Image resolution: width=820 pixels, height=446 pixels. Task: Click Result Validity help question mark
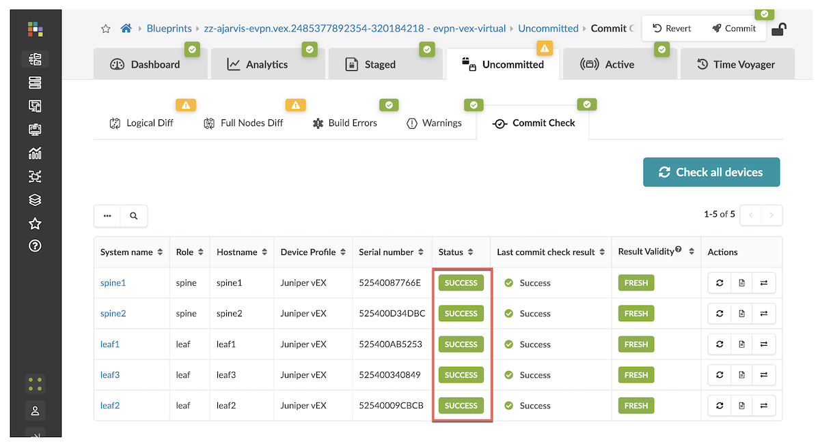coord(679,250)
